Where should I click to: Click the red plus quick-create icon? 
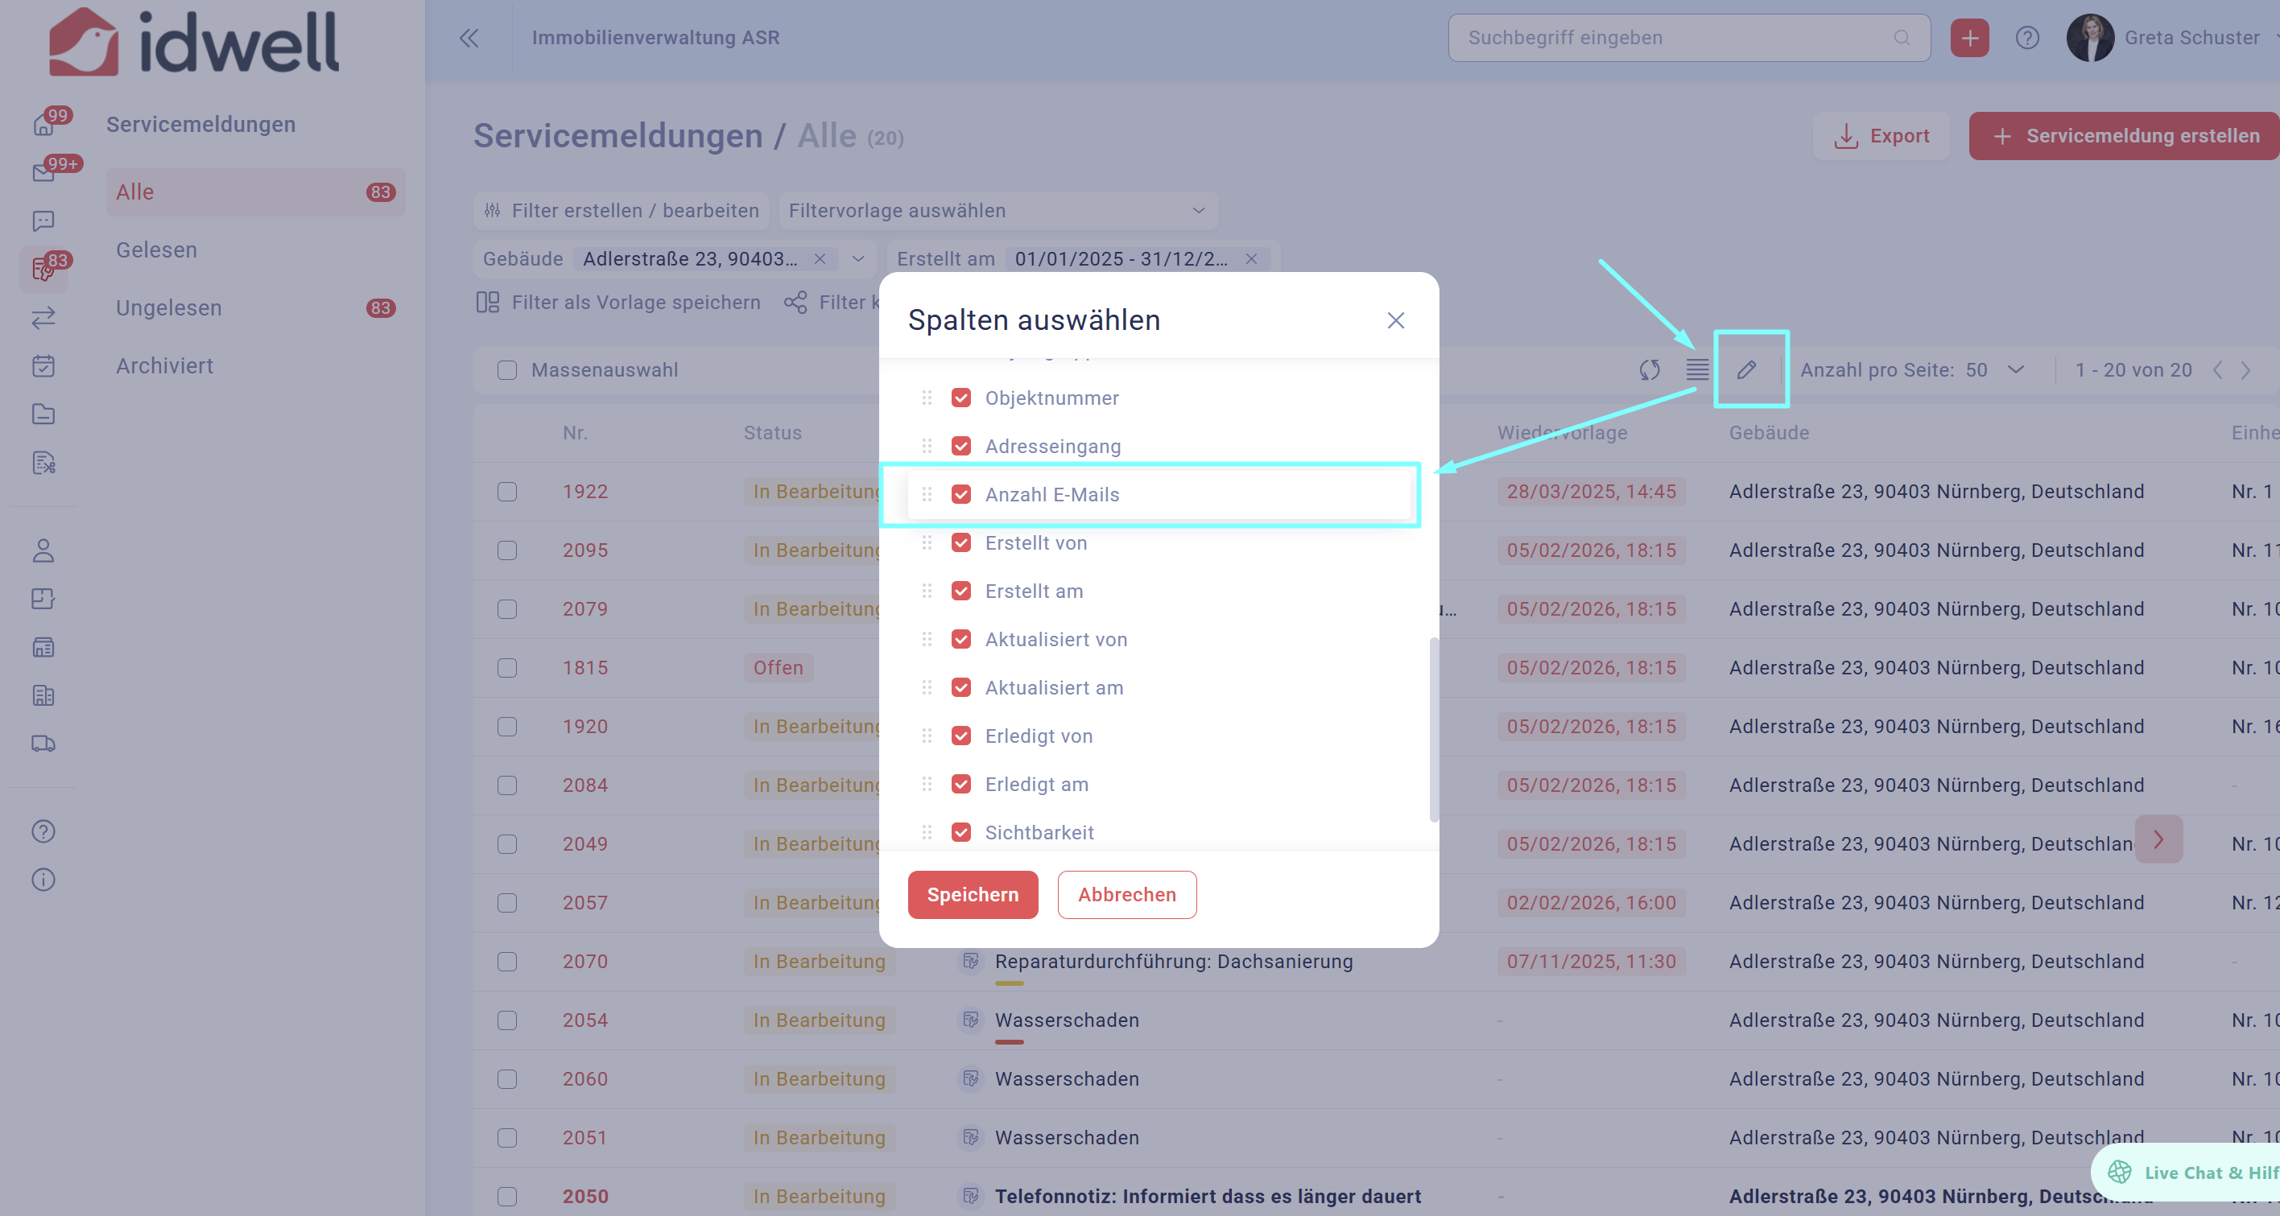(x=1969, y=38)
